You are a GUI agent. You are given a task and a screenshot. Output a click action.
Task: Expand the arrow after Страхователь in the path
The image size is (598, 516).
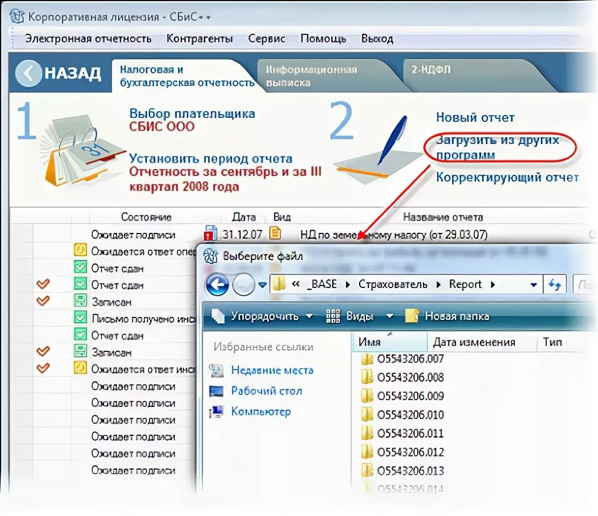pyautogui.click(x=438, y=284)
